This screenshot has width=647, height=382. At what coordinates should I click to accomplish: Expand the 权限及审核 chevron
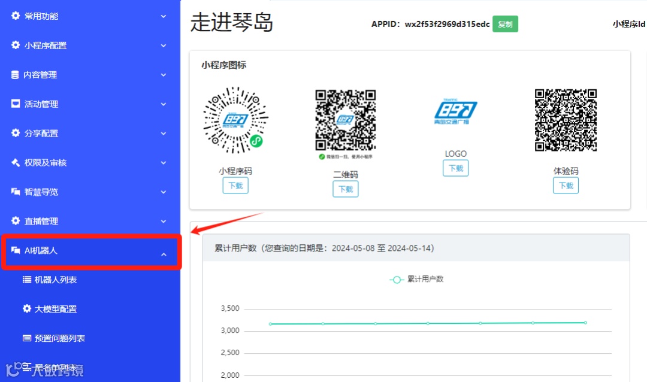(x=164, y=163)
